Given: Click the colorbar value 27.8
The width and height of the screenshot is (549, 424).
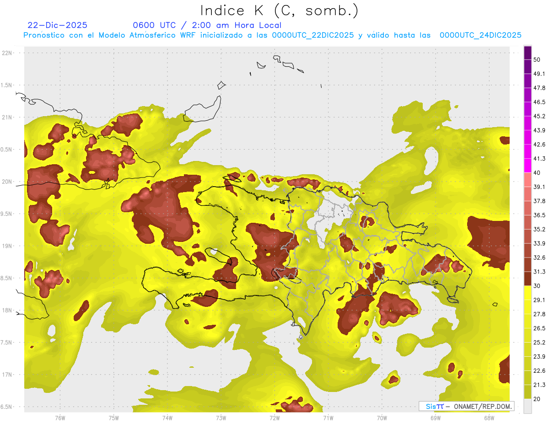Looking at the screenshot, I should pos(539,314).
